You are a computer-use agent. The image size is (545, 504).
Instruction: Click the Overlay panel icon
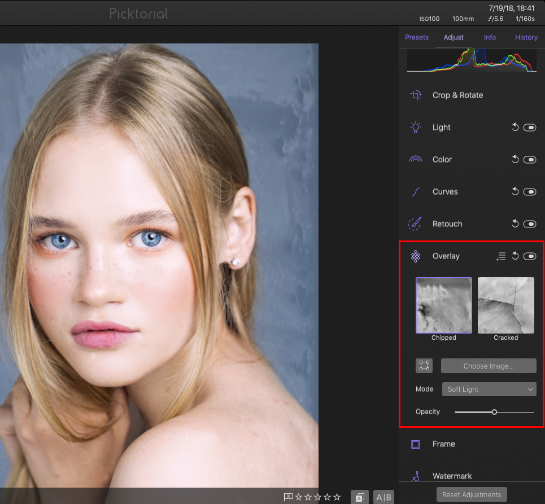pos(416,256)
